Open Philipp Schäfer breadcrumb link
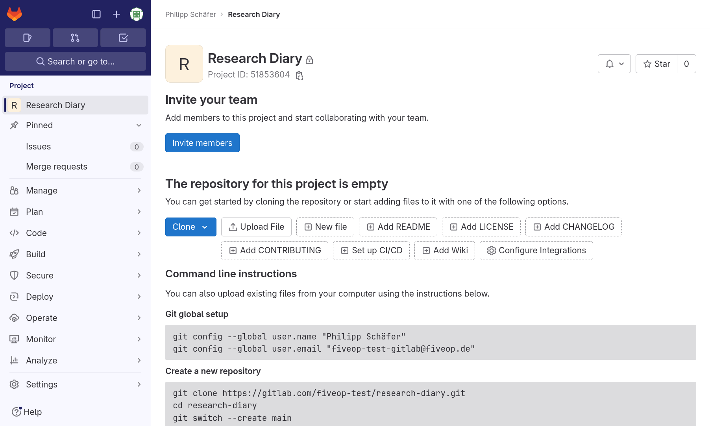This screenshot has width=710, height=426. point(190,14)
